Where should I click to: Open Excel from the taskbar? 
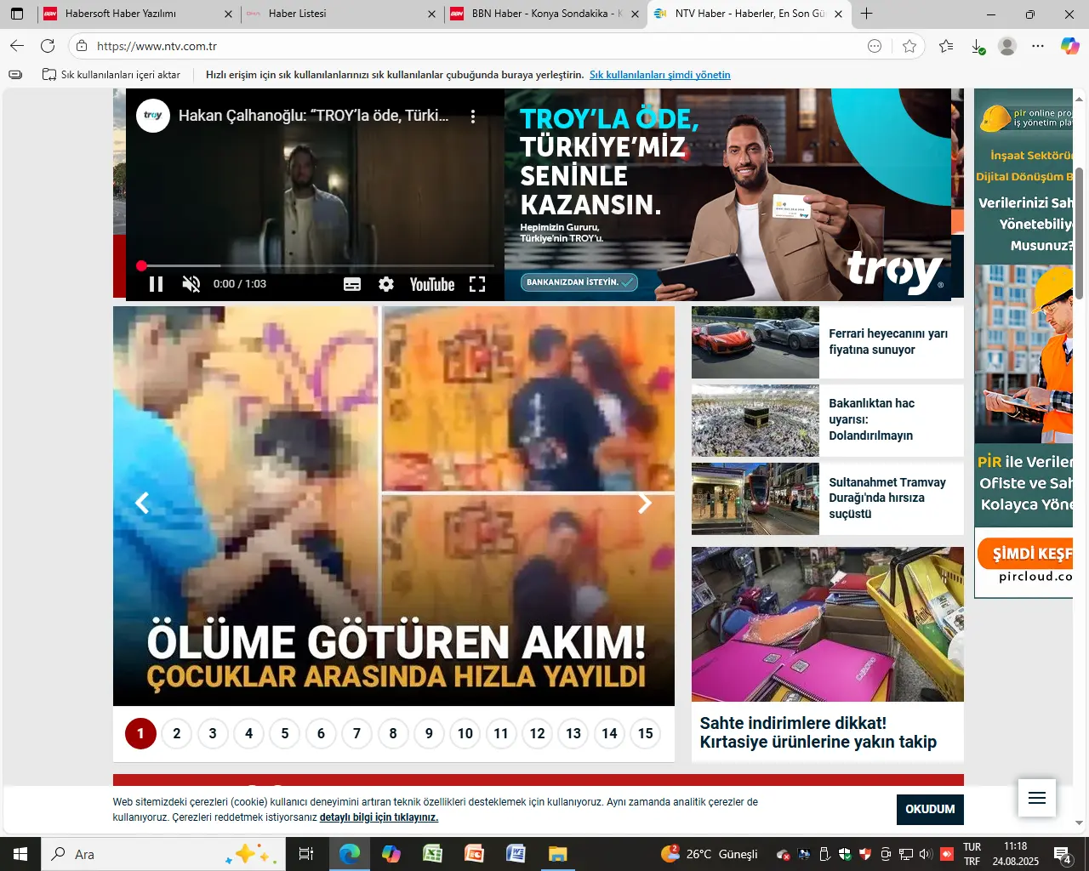point(432,854)
